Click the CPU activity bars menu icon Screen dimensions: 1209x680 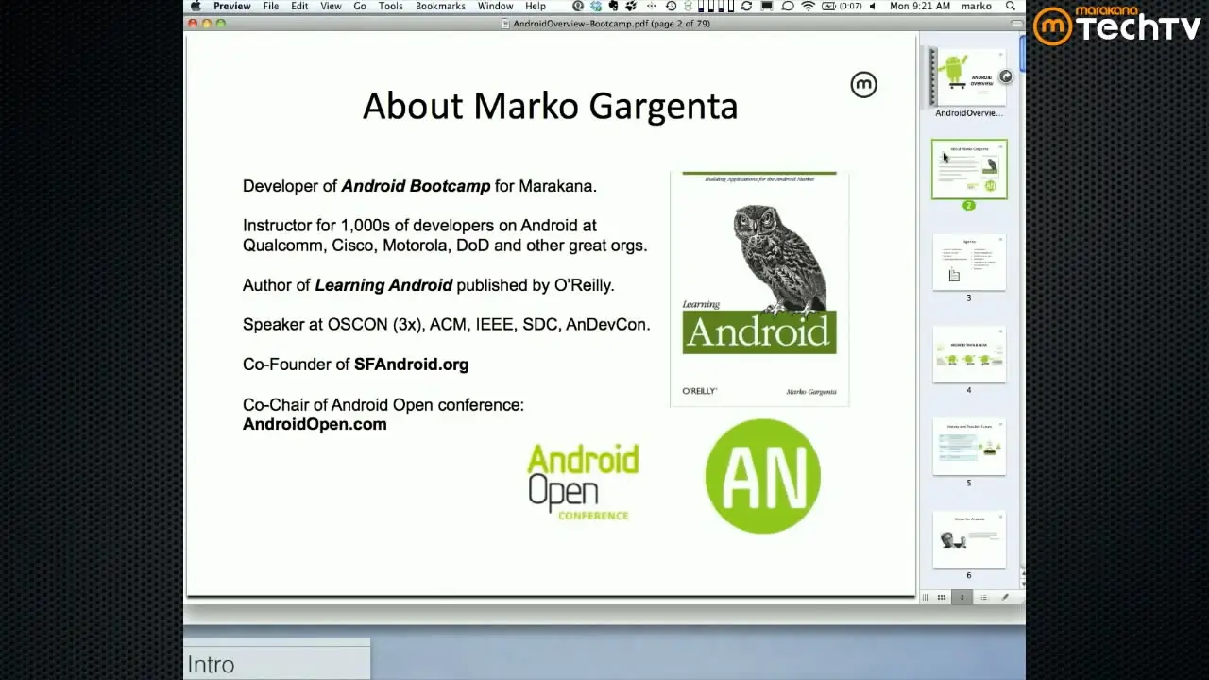tap(716, 6)
